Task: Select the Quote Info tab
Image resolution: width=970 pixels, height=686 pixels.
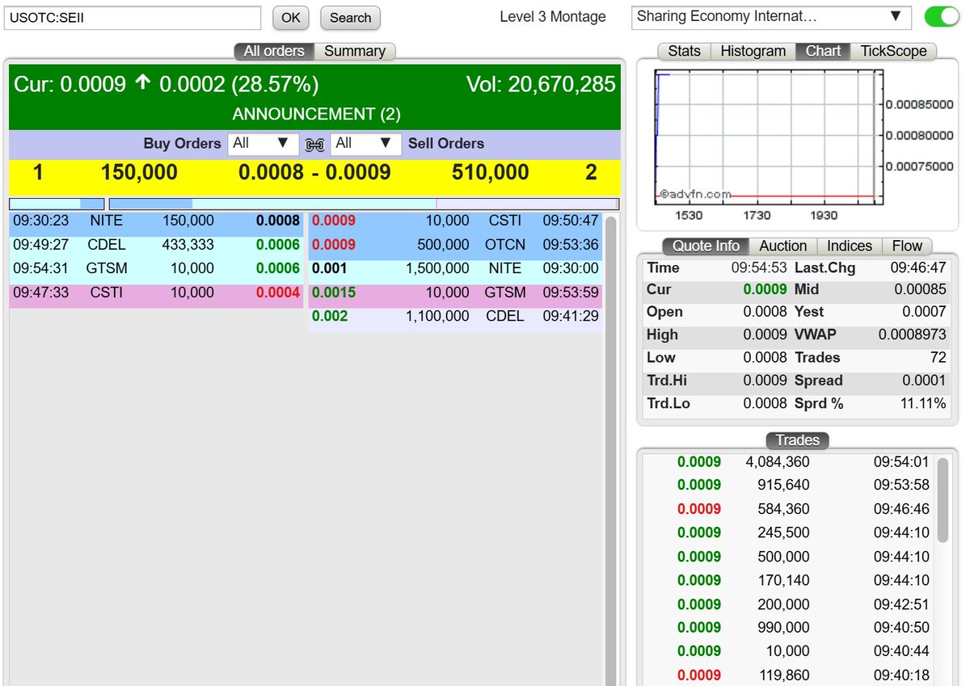Action: [x=706, y=246]
